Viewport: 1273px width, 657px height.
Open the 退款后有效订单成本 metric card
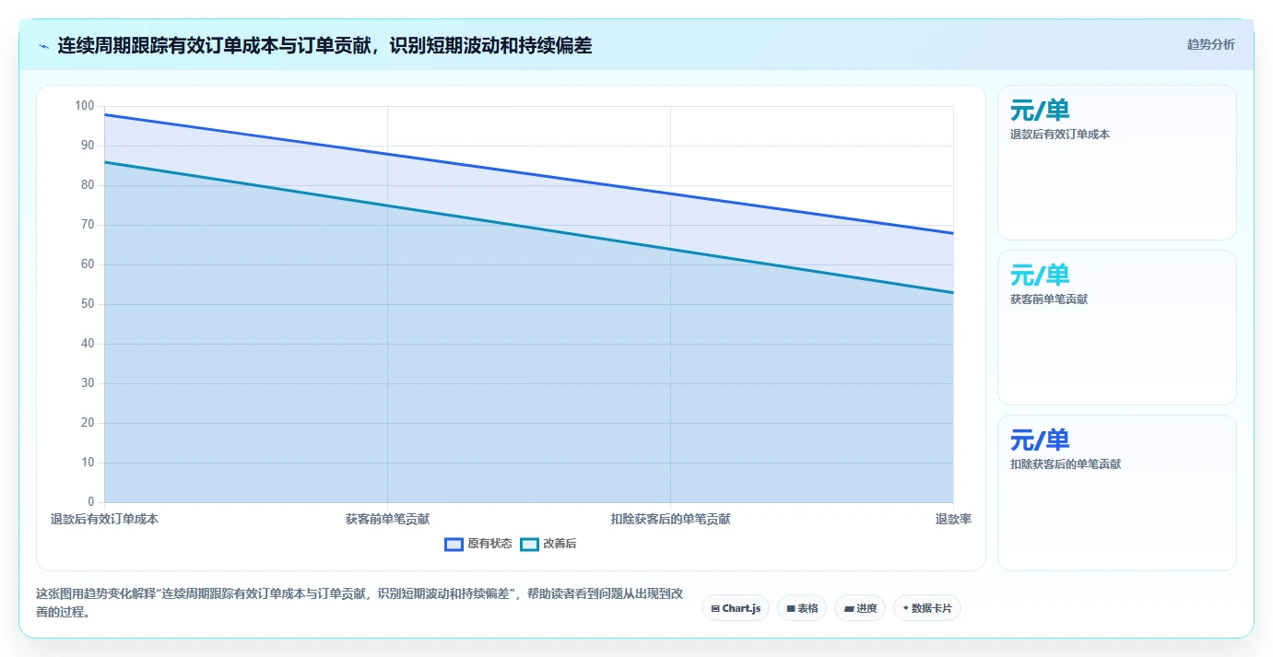[1117, 163]
